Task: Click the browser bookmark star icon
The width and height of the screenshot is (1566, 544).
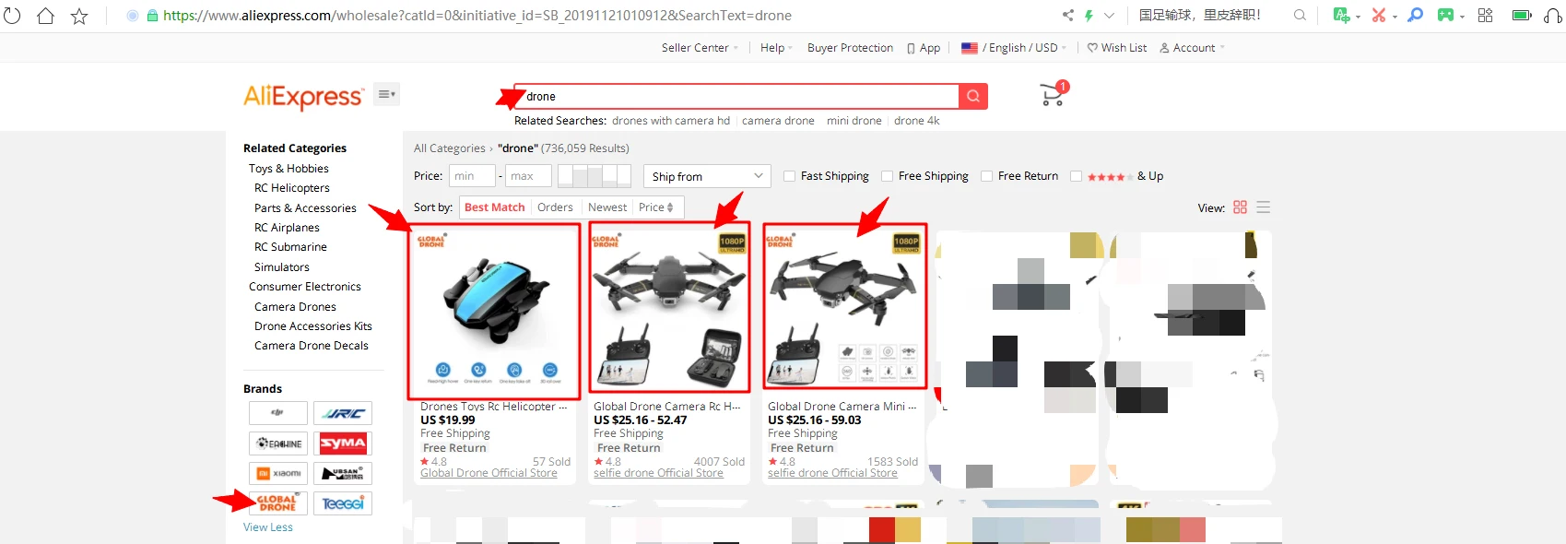Action: tap(79, 16)
